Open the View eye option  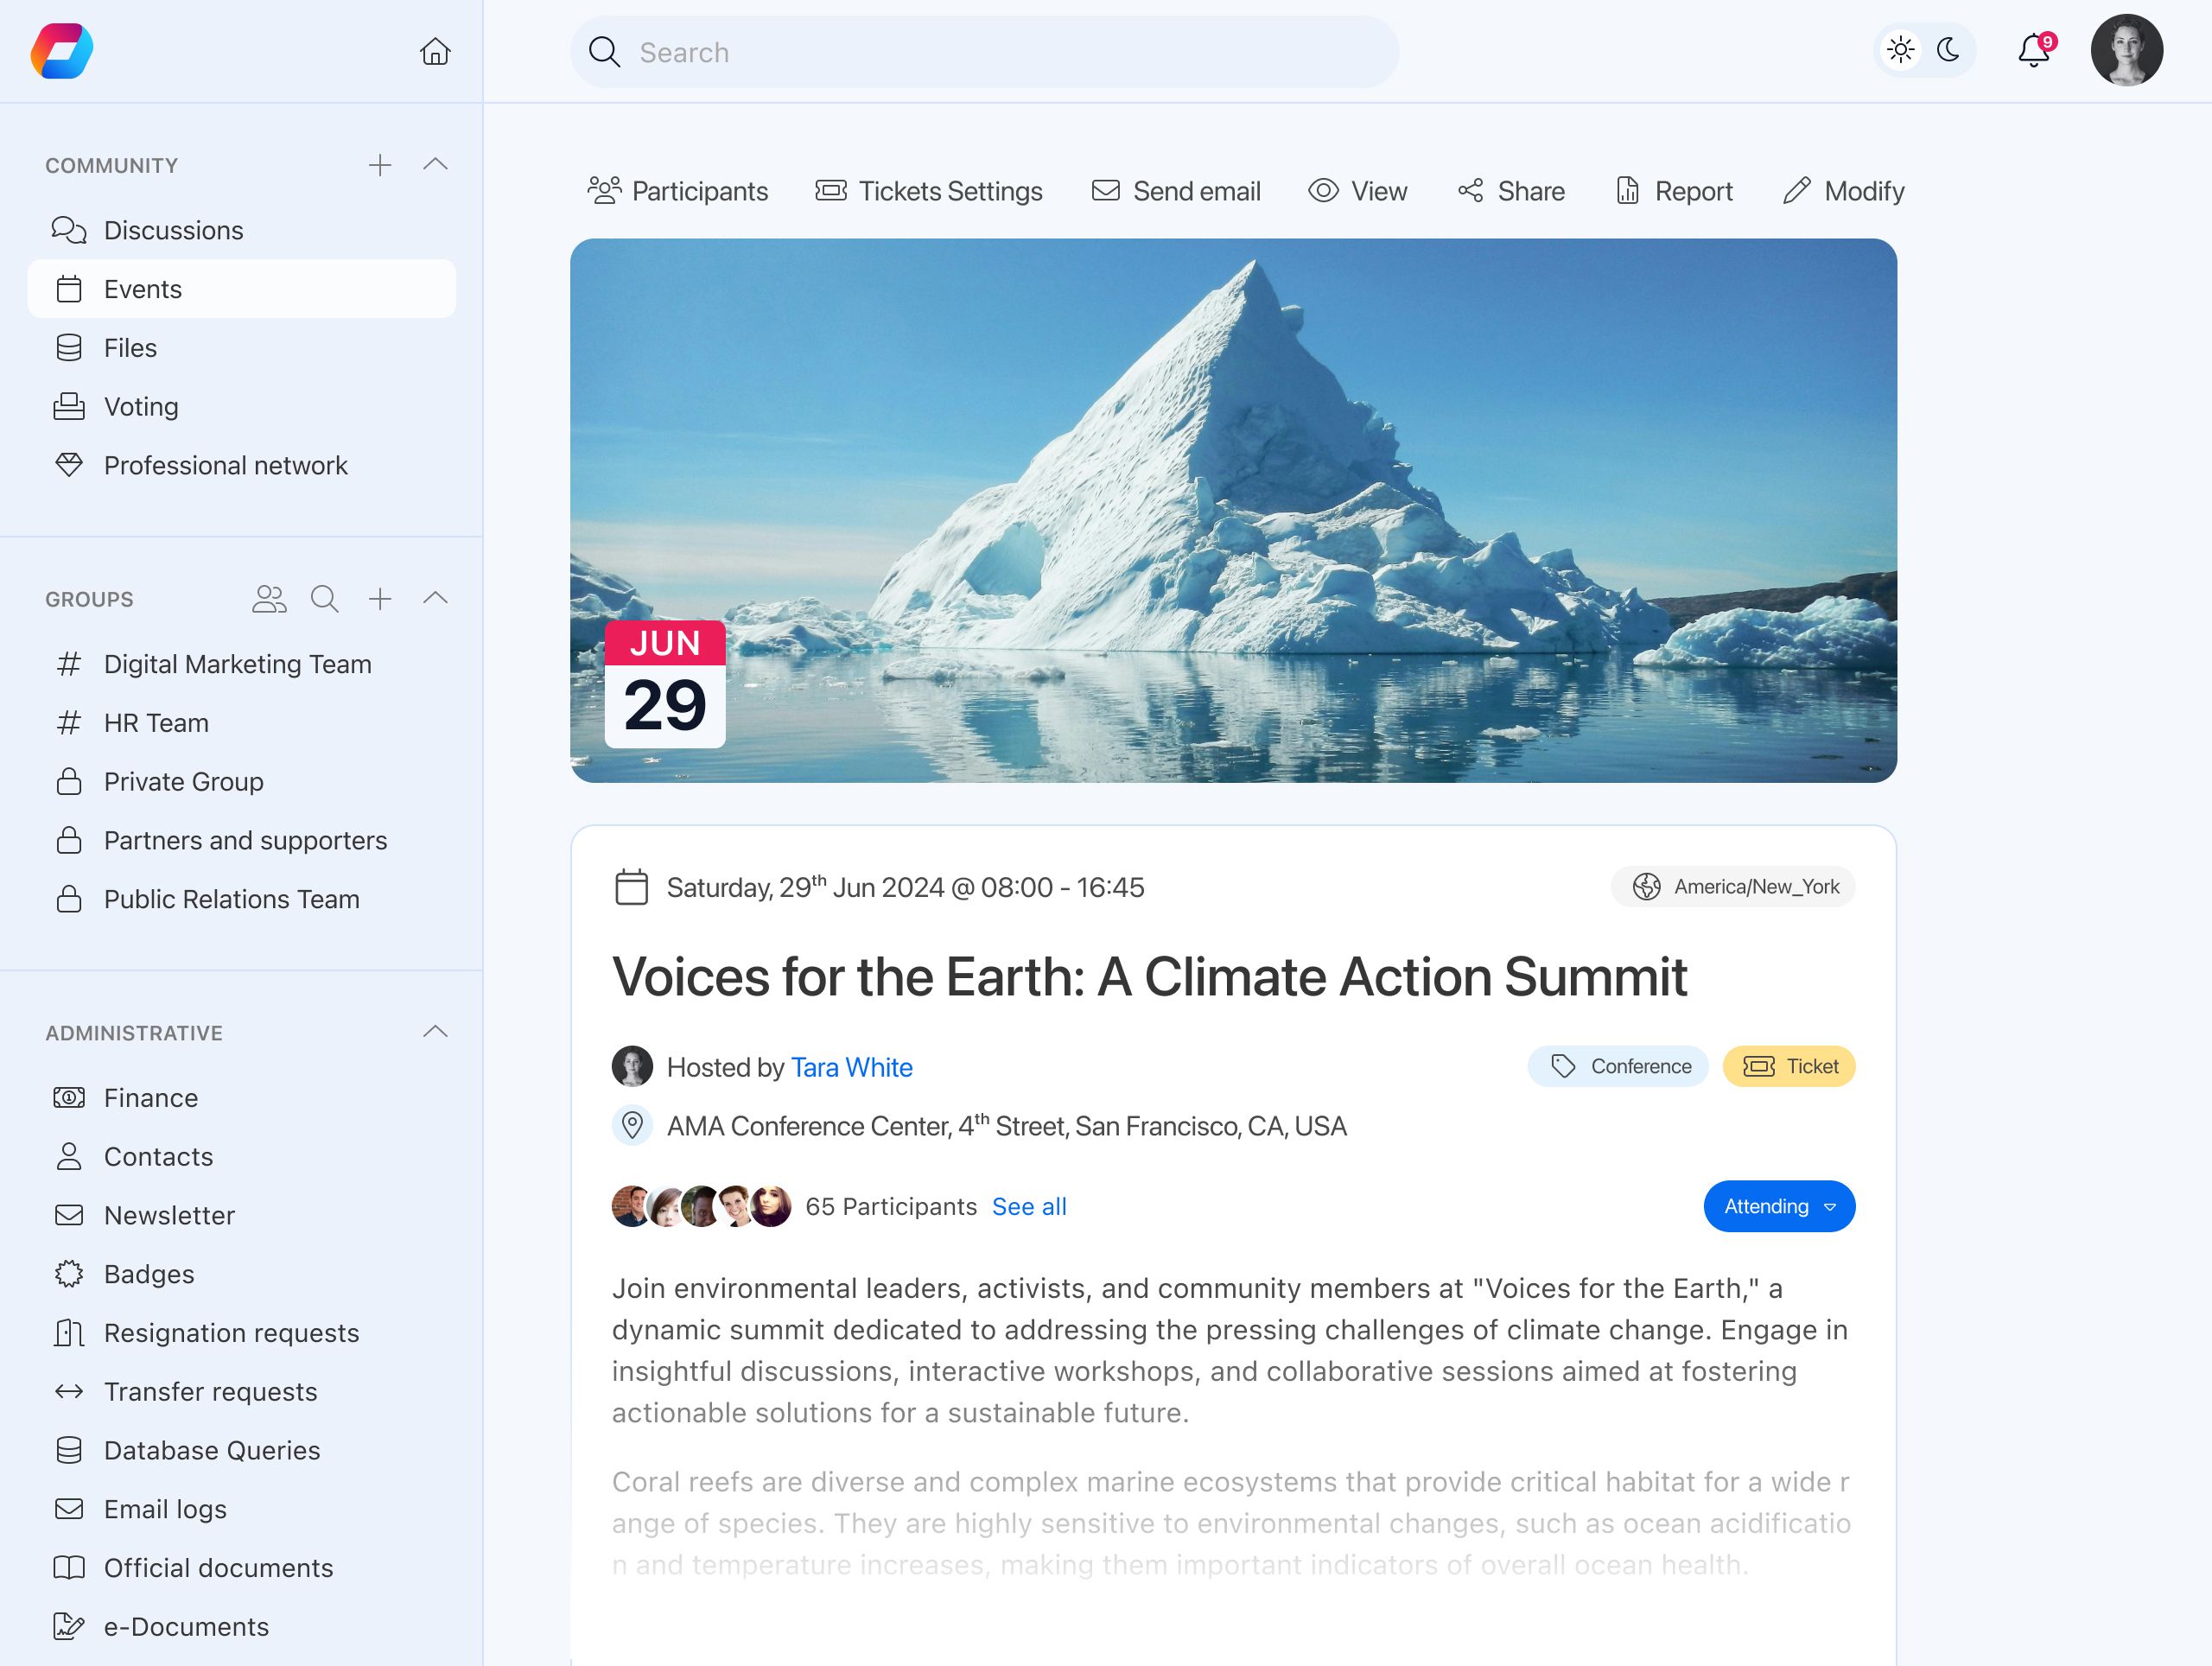[1357, 191]
